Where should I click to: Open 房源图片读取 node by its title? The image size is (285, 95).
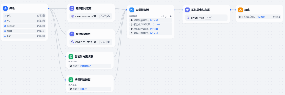(84, 8)
